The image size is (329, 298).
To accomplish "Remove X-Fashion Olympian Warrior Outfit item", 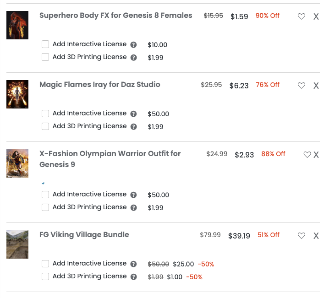I will (x=316, y=155).
